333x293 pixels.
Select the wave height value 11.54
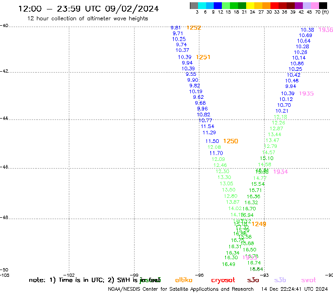(x=207, y=126)
